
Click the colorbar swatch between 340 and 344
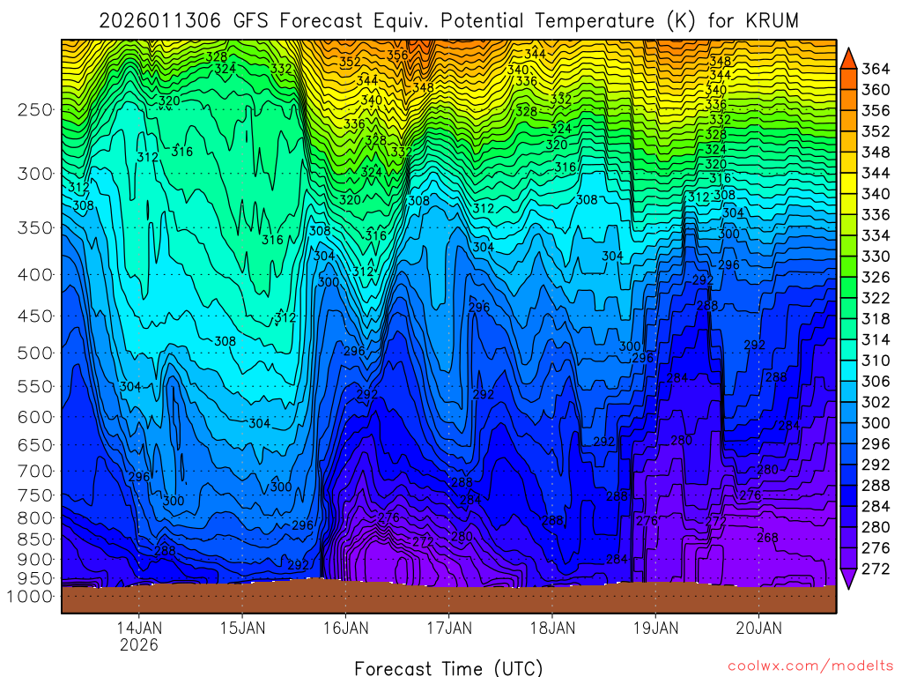point(848,183)
